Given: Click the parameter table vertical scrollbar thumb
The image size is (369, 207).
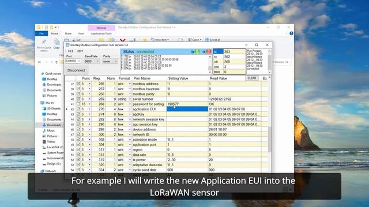Looking at the screenshot, I should [270, 139].
